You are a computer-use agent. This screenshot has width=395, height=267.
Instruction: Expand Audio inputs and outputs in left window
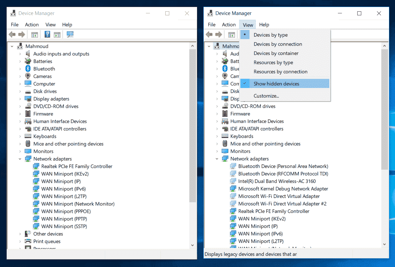click(x=20, y=54)
